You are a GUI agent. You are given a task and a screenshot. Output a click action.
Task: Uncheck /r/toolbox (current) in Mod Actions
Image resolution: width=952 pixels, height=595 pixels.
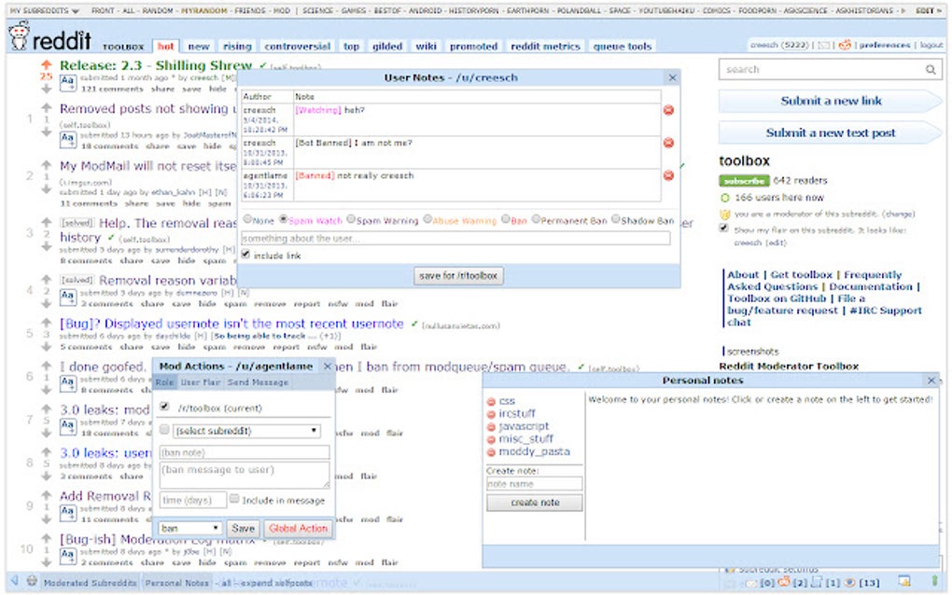tap(163, 407)
